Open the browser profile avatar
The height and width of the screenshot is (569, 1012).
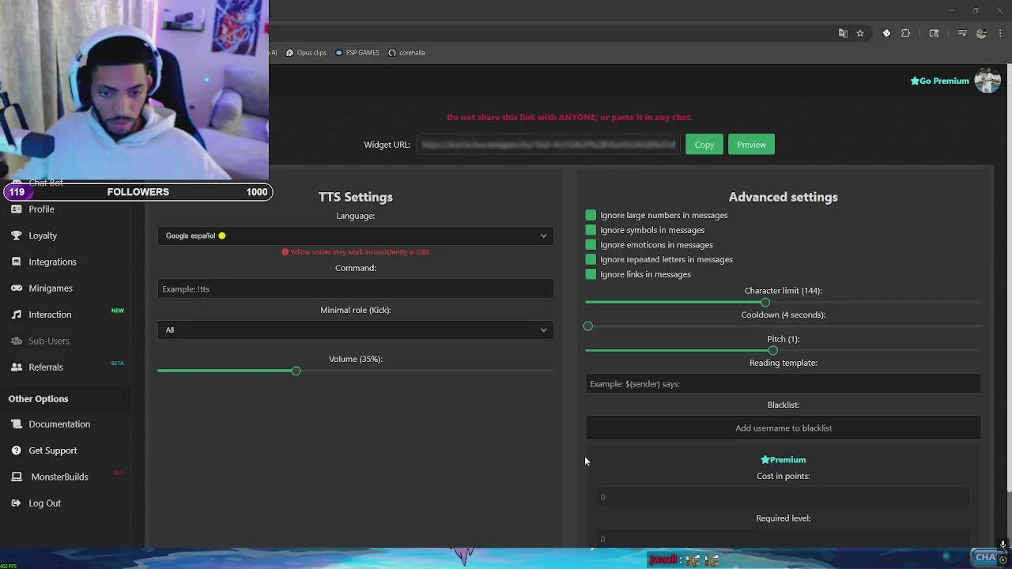(x=981, y=33)
